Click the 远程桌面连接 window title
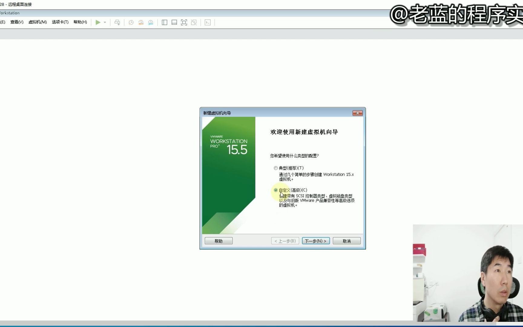This screenshot has width=523, height=327. pos(20,4)
